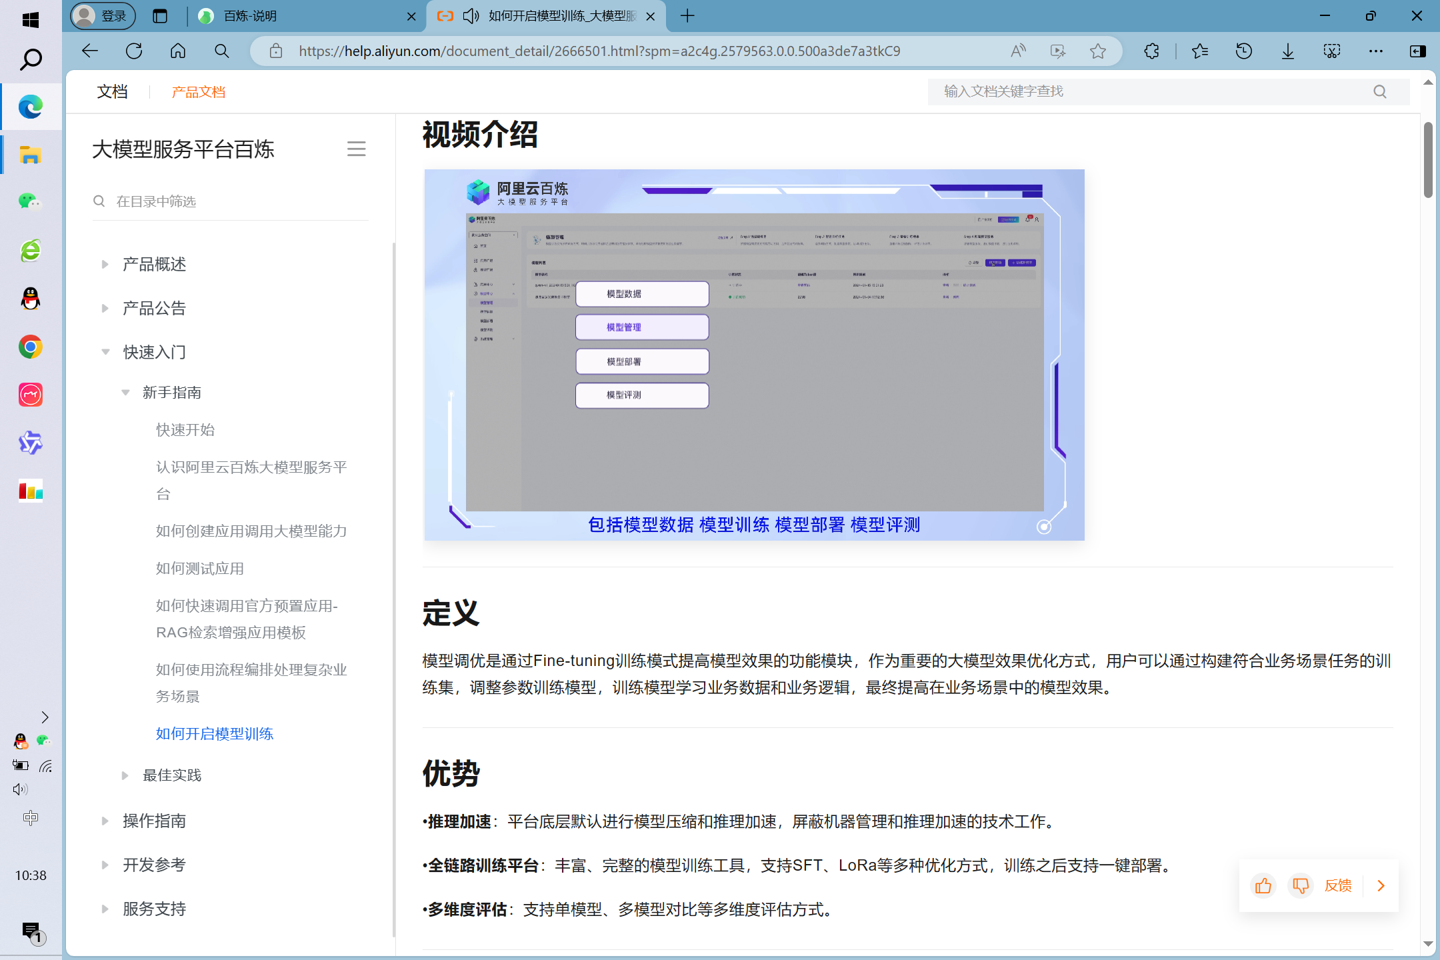Open 认识阿里云百炼大模型服务平台 page
This screenshot has width=1440, height=960.
click(251, 480)
